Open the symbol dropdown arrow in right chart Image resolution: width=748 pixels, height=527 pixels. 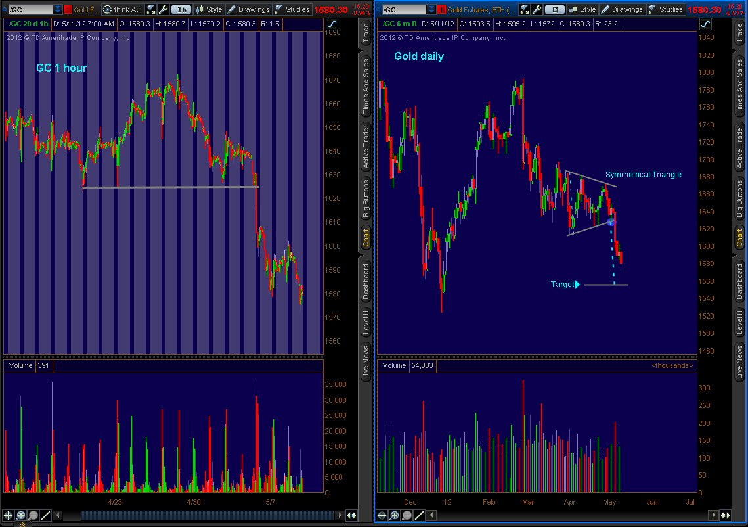click(x=431, y=9)
